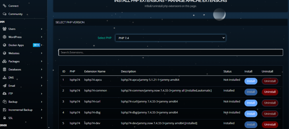
Task: Click the BETA badge on Docker Apps
Action: tap(36, 45)
